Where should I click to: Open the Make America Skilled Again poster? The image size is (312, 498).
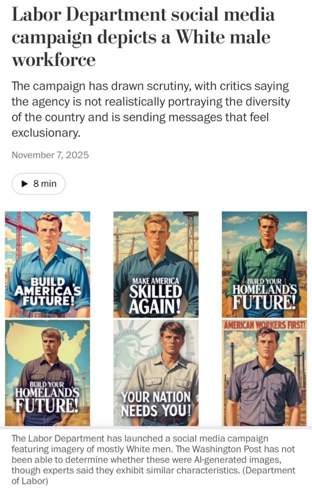point(156,264)
